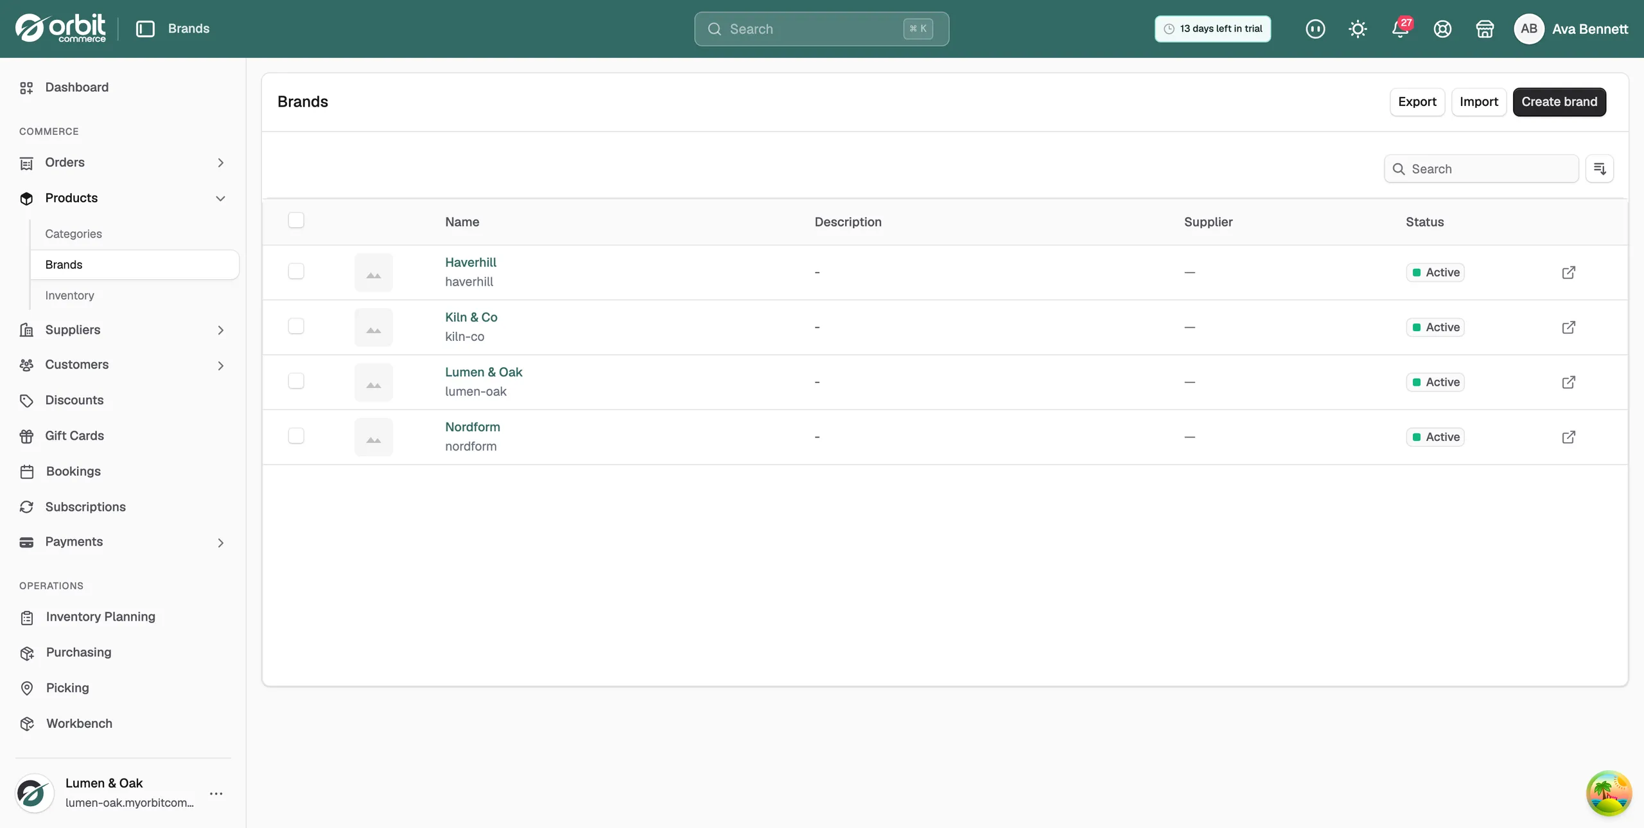1644x828 pixels.
Task: Open the Haverhill brand link
Action: pos(471,262)
